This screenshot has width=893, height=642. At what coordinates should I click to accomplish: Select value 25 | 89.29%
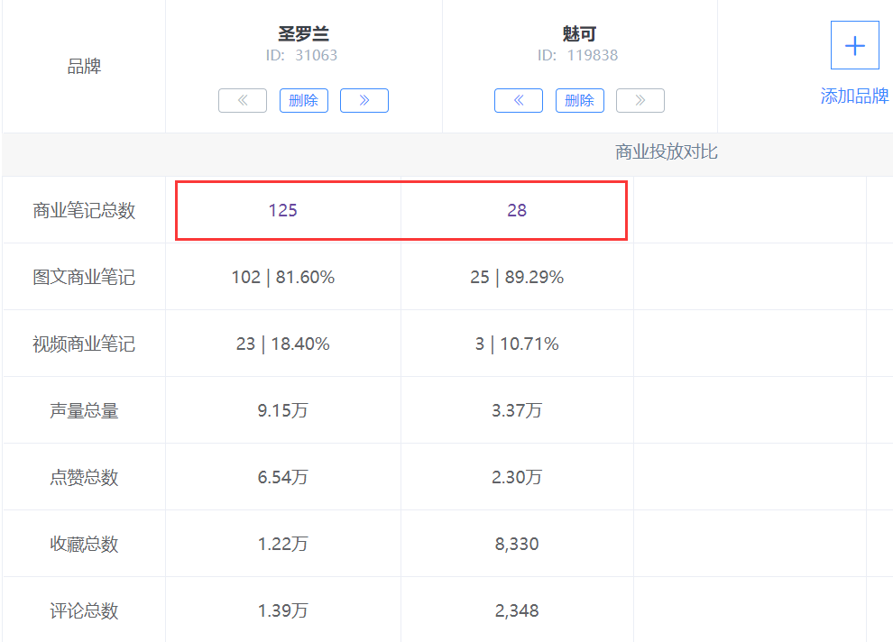(x=517, y=277)
